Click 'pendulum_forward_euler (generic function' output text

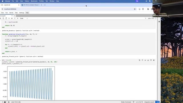23,57
